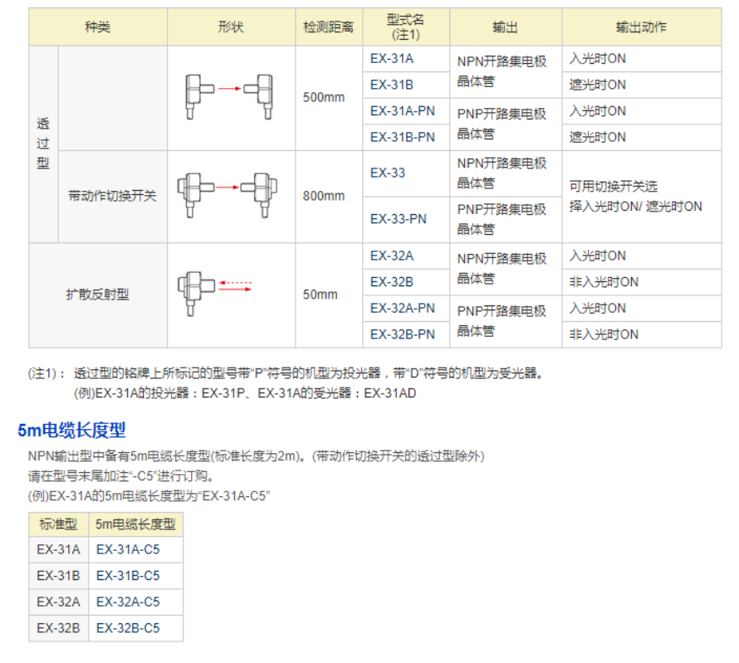Viewport: 739px width, 663px height.
Task: Select the EX-31A-PN model cell
Action: point(403,110)
